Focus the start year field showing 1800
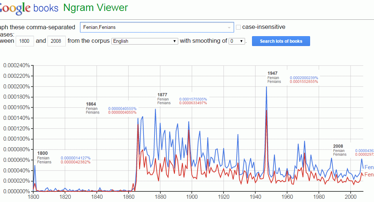Viewport: 374px width, 202px height. coord(25,41)
